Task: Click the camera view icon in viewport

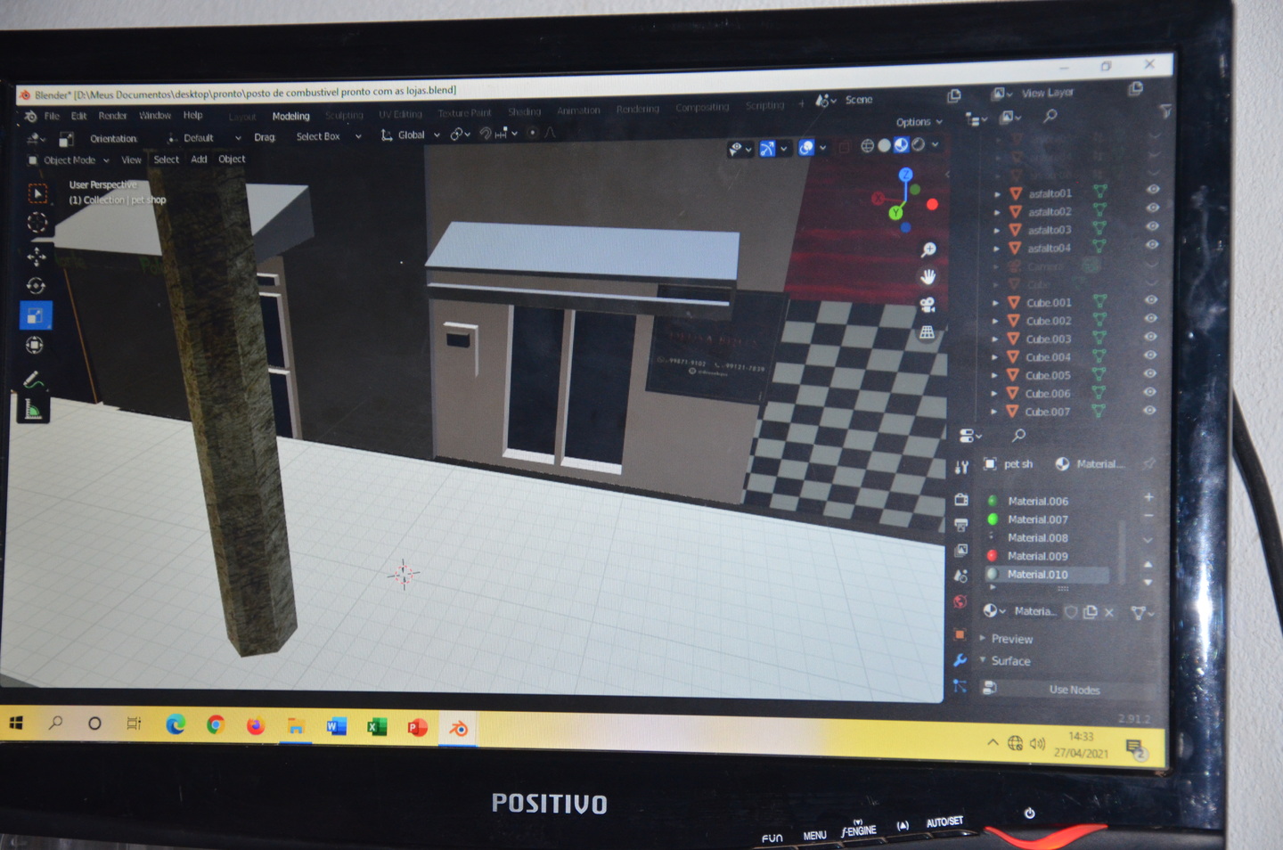Action: 928,305
